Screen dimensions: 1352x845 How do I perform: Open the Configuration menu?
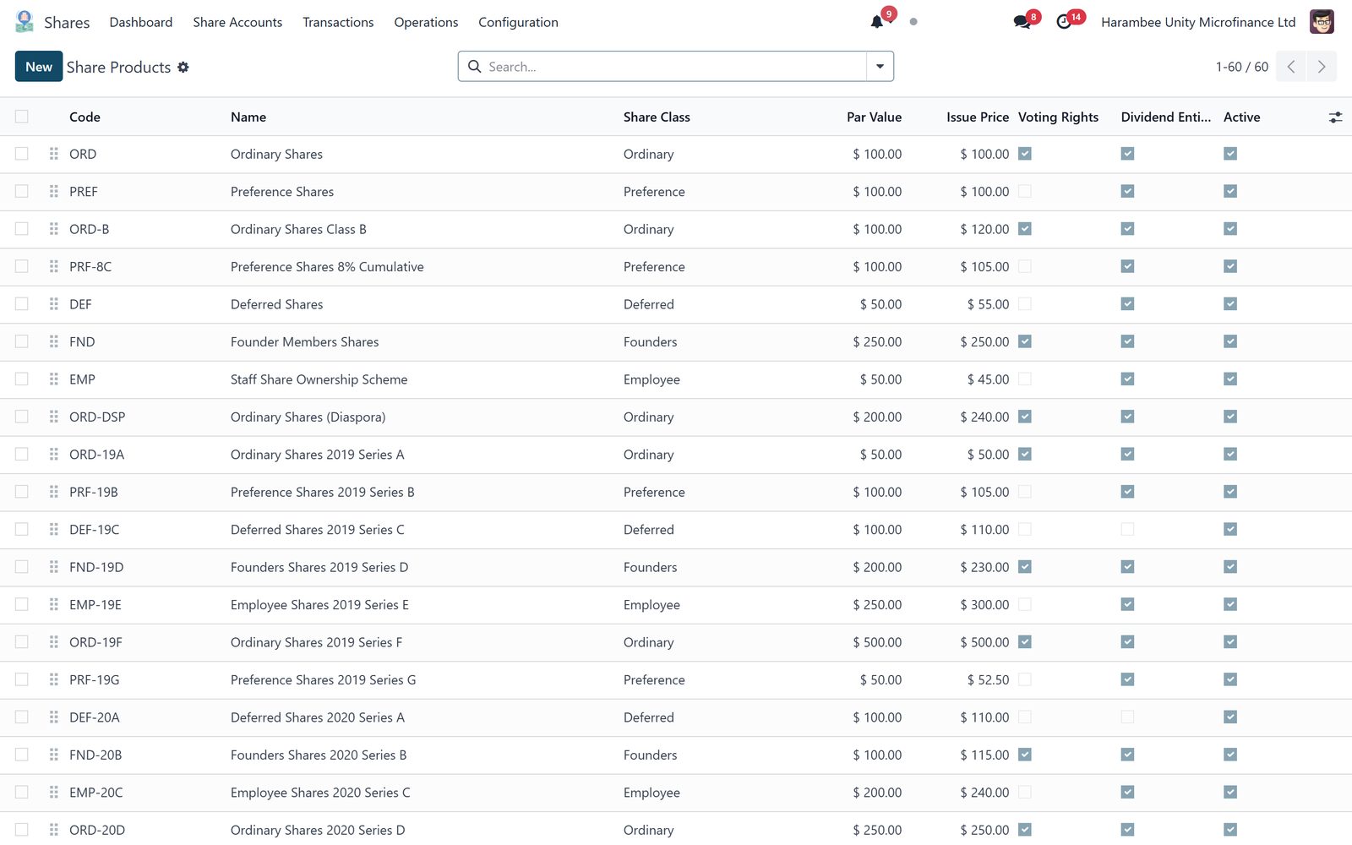[x=518, y=22]
